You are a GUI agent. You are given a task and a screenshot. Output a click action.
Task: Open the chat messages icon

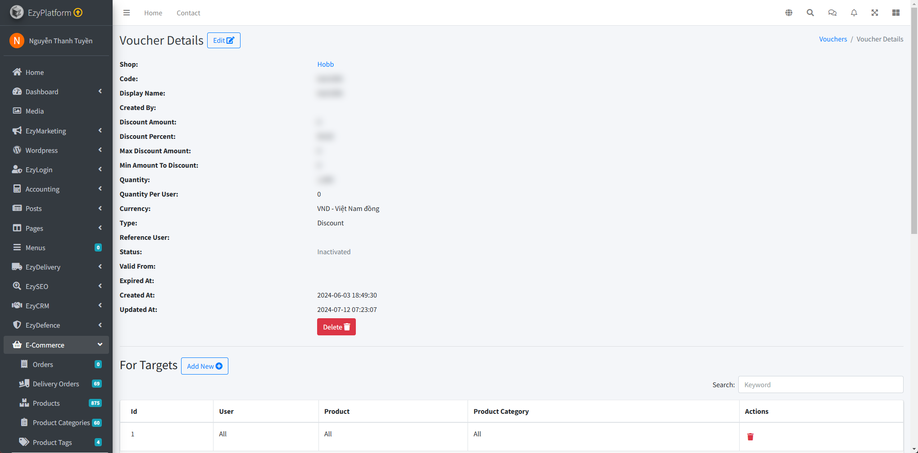[832, 13]
